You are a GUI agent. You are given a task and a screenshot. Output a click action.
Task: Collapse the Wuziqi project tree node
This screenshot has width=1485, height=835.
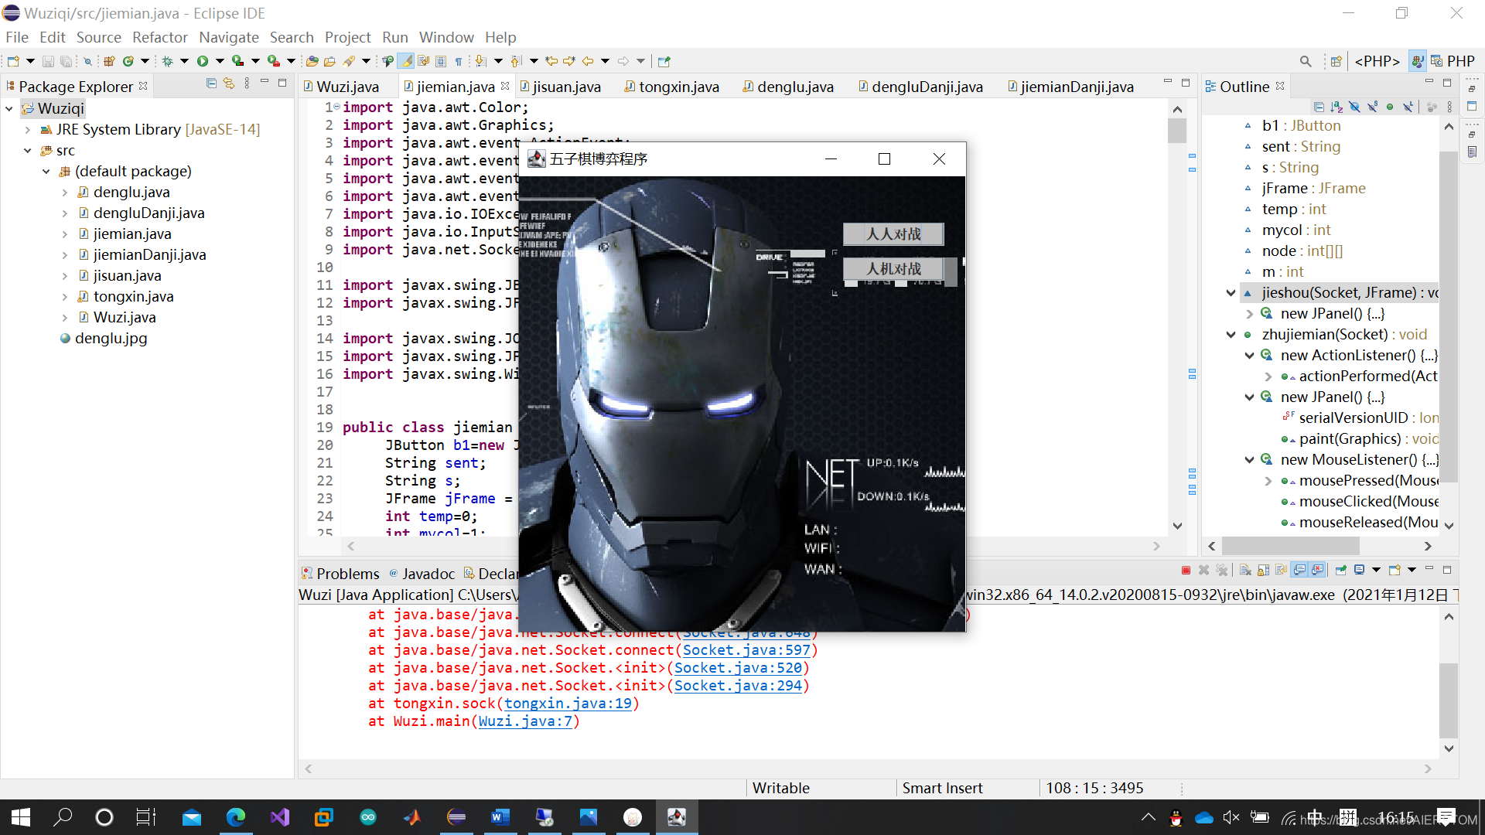point(9,109)
